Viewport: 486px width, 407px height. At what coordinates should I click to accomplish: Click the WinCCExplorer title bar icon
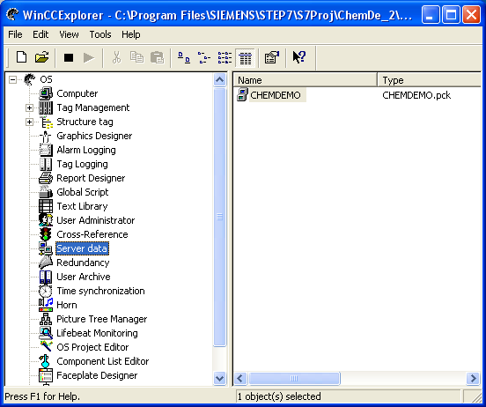point(12,14)
